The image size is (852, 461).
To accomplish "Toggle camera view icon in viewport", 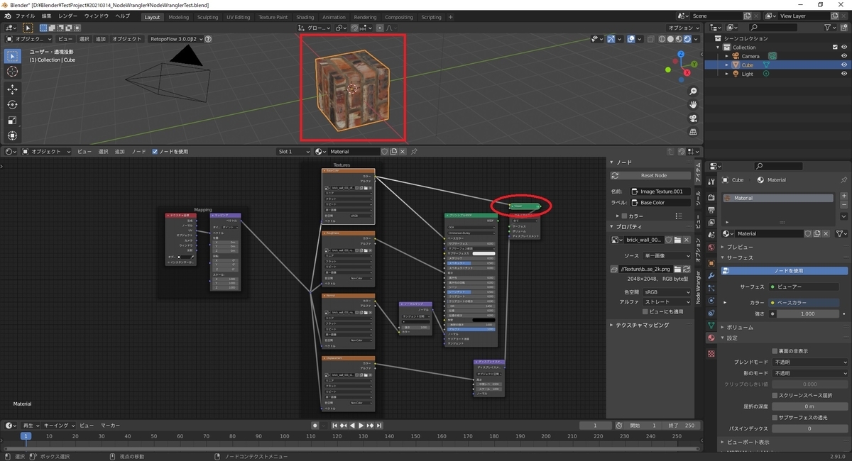I will [693, 117].
